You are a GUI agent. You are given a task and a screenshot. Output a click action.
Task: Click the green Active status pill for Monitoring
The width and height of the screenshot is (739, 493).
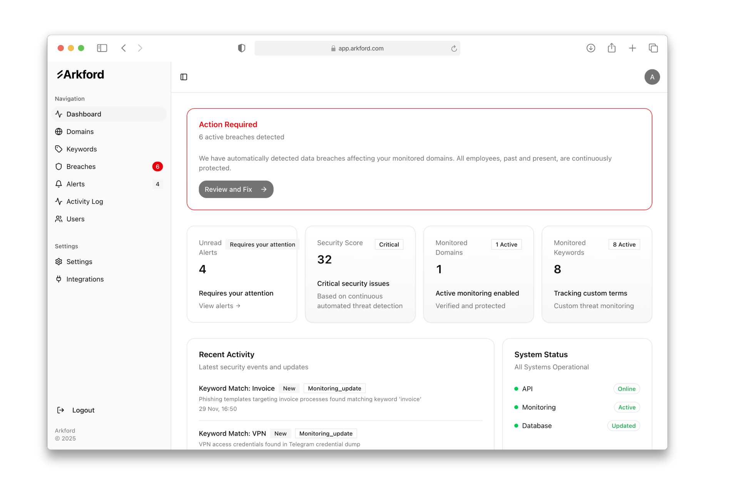[x=626, y=407]
